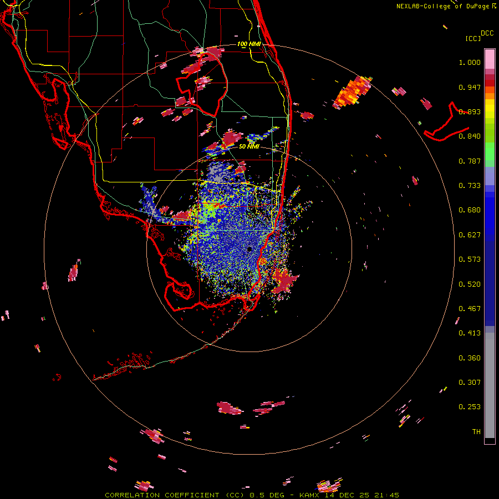The width and height of the screenshot is (499, 499).
Task: Click the 0.840 color scale value
Action: (x=470, y=136)
